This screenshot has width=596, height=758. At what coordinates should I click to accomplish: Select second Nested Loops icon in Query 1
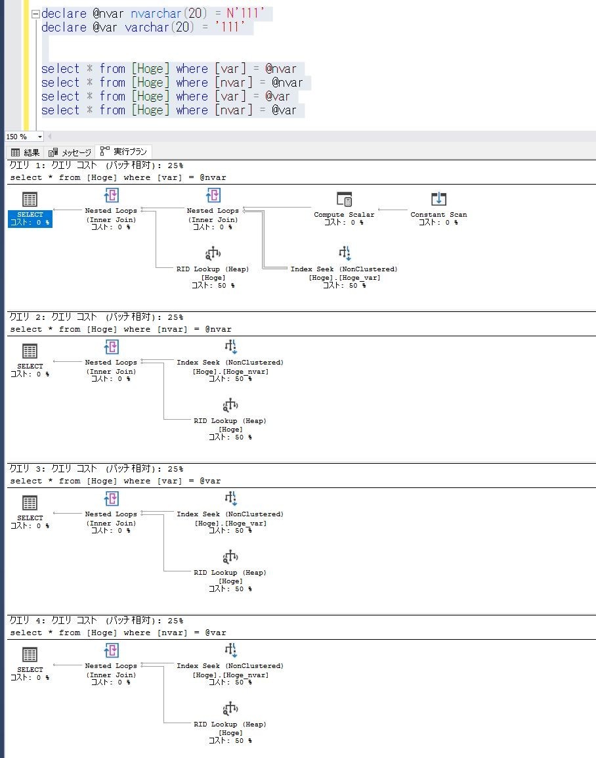(x=213, y=195)
